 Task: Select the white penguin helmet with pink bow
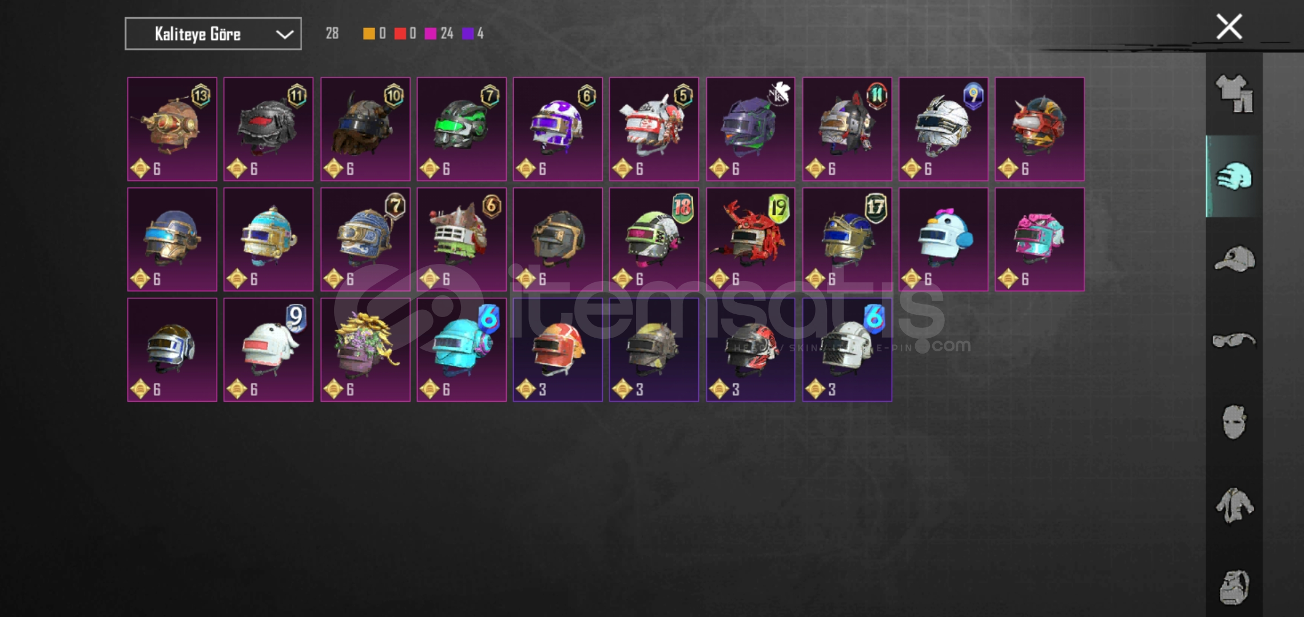pos(943,239)
